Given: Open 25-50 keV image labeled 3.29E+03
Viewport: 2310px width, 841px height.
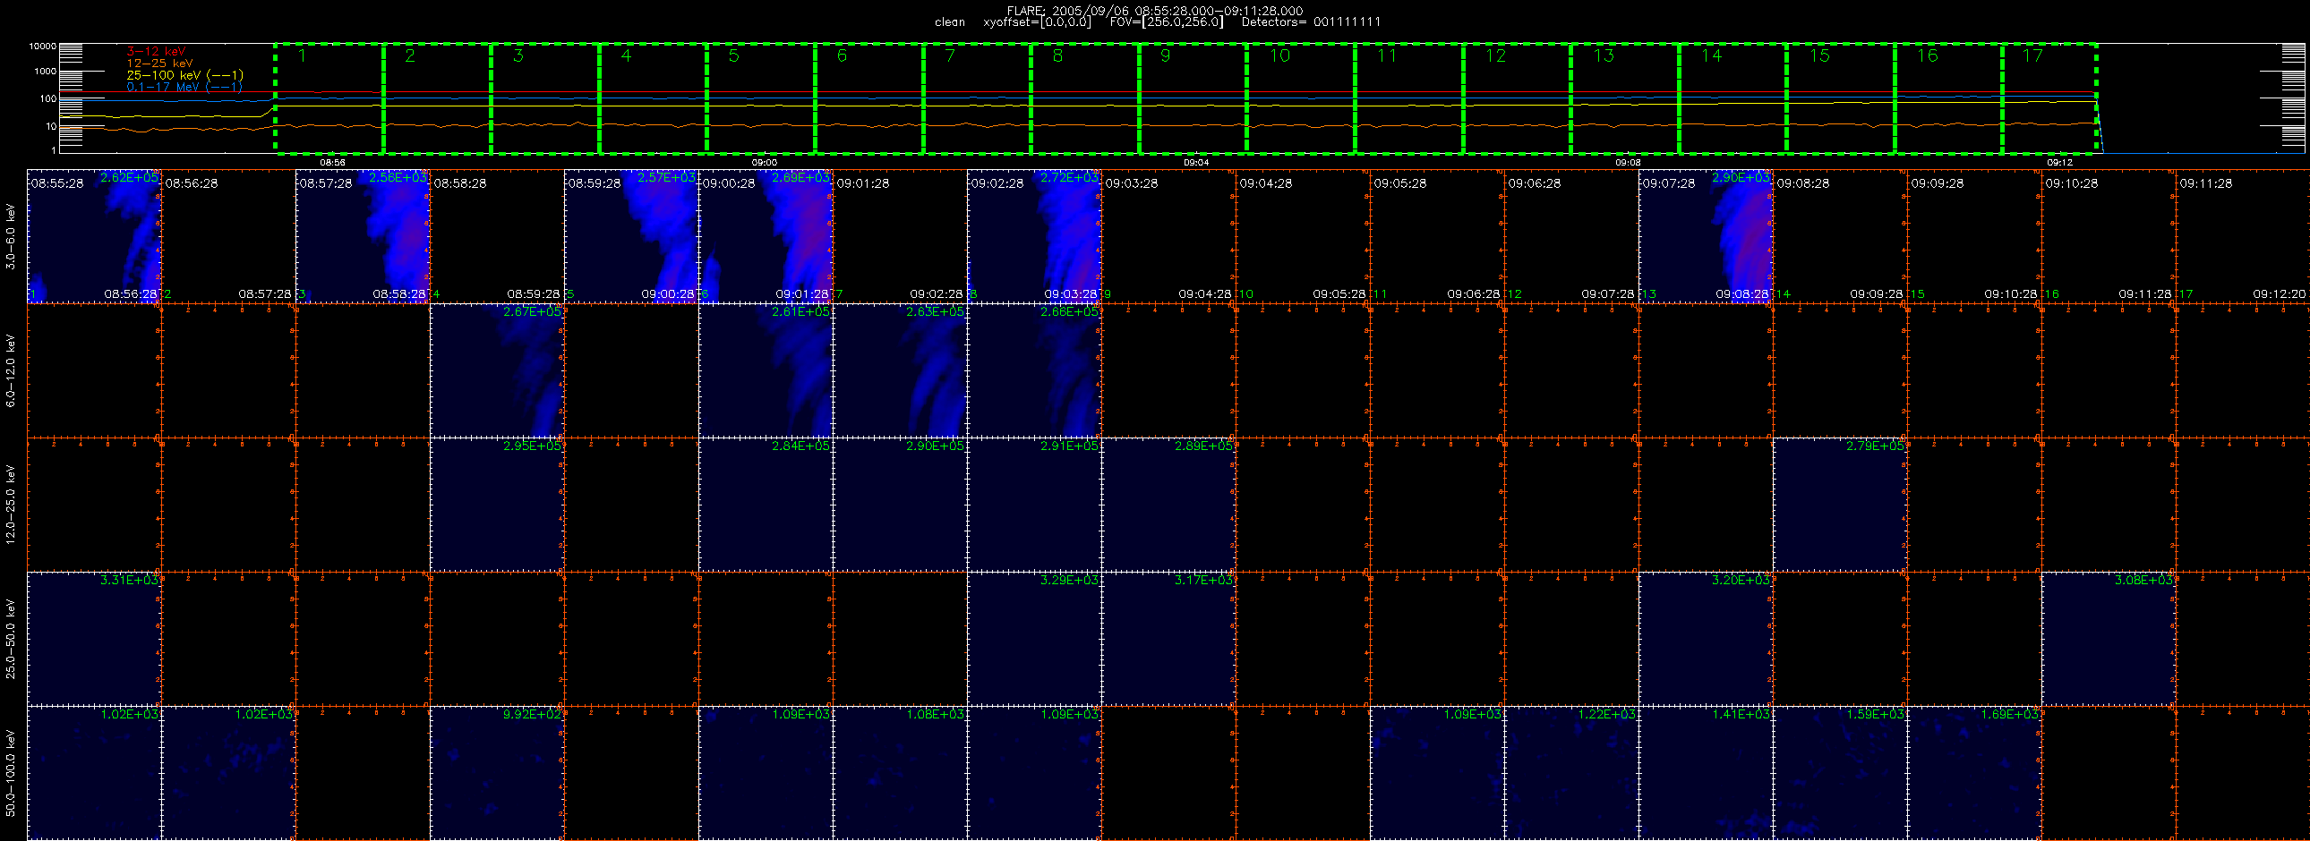Looking at the screenshot, I should [x=1034, y=639].
